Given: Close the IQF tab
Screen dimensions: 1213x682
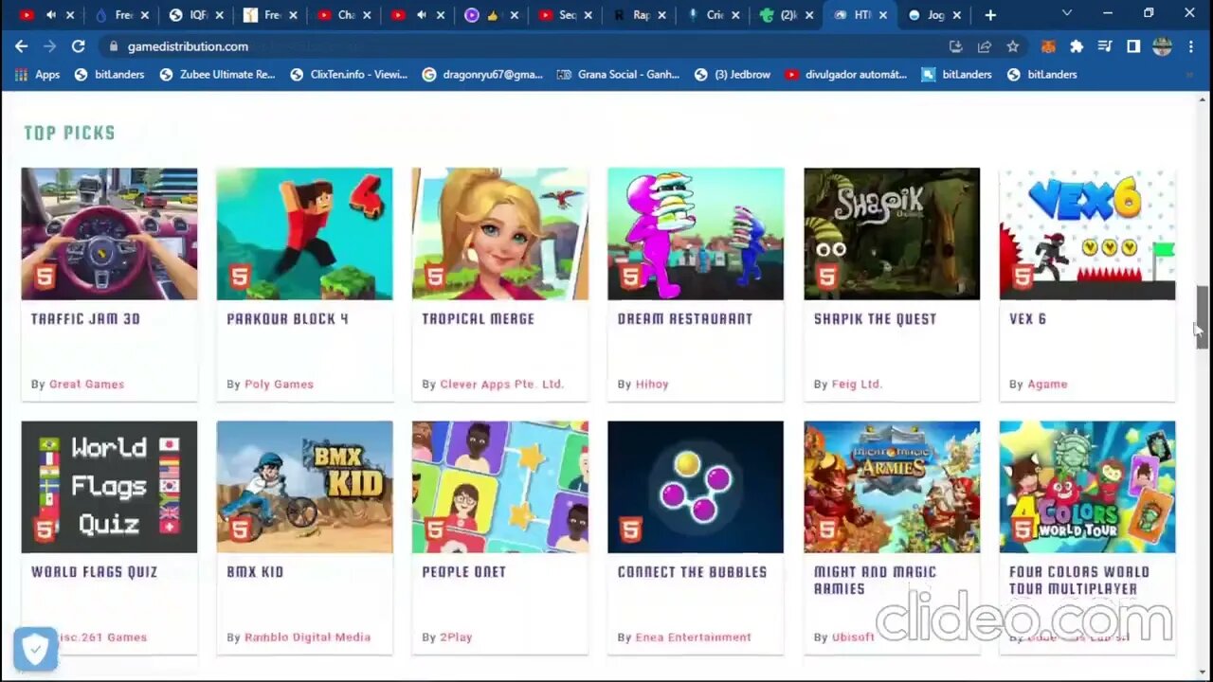Looking at the screenshot, I should [219, 15].
